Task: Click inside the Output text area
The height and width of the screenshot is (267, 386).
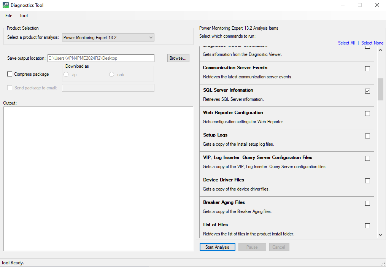Action: point(98,179)
